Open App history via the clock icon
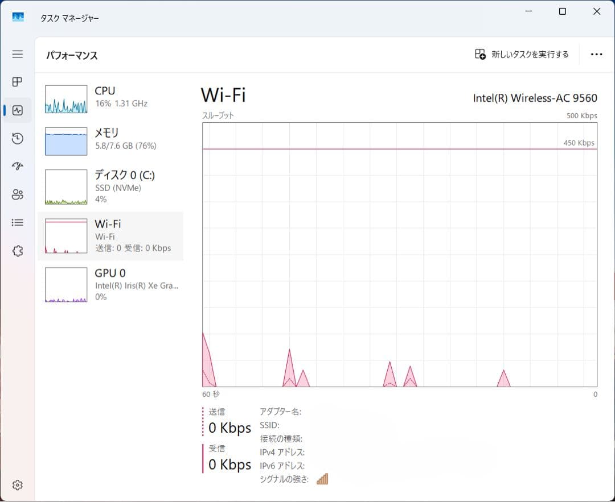Screen dimensions: 615x502 click(x=17, y=138)
